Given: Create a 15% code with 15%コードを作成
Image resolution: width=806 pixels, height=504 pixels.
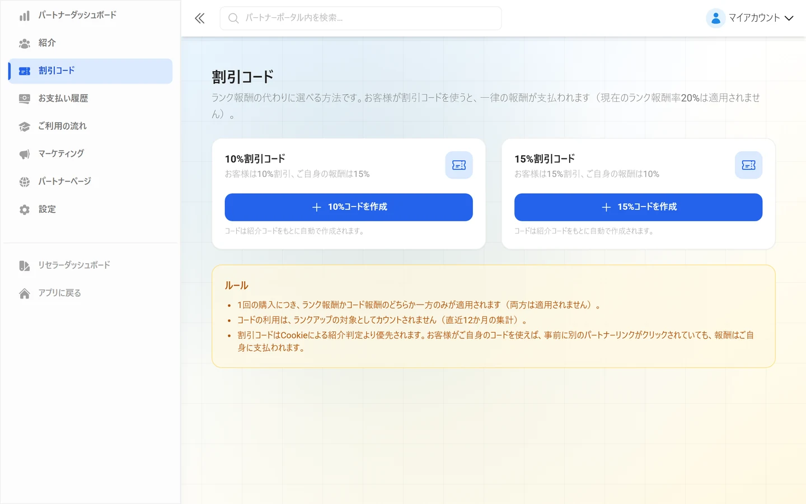Looking at the screenshot, I should click(638, 207).
